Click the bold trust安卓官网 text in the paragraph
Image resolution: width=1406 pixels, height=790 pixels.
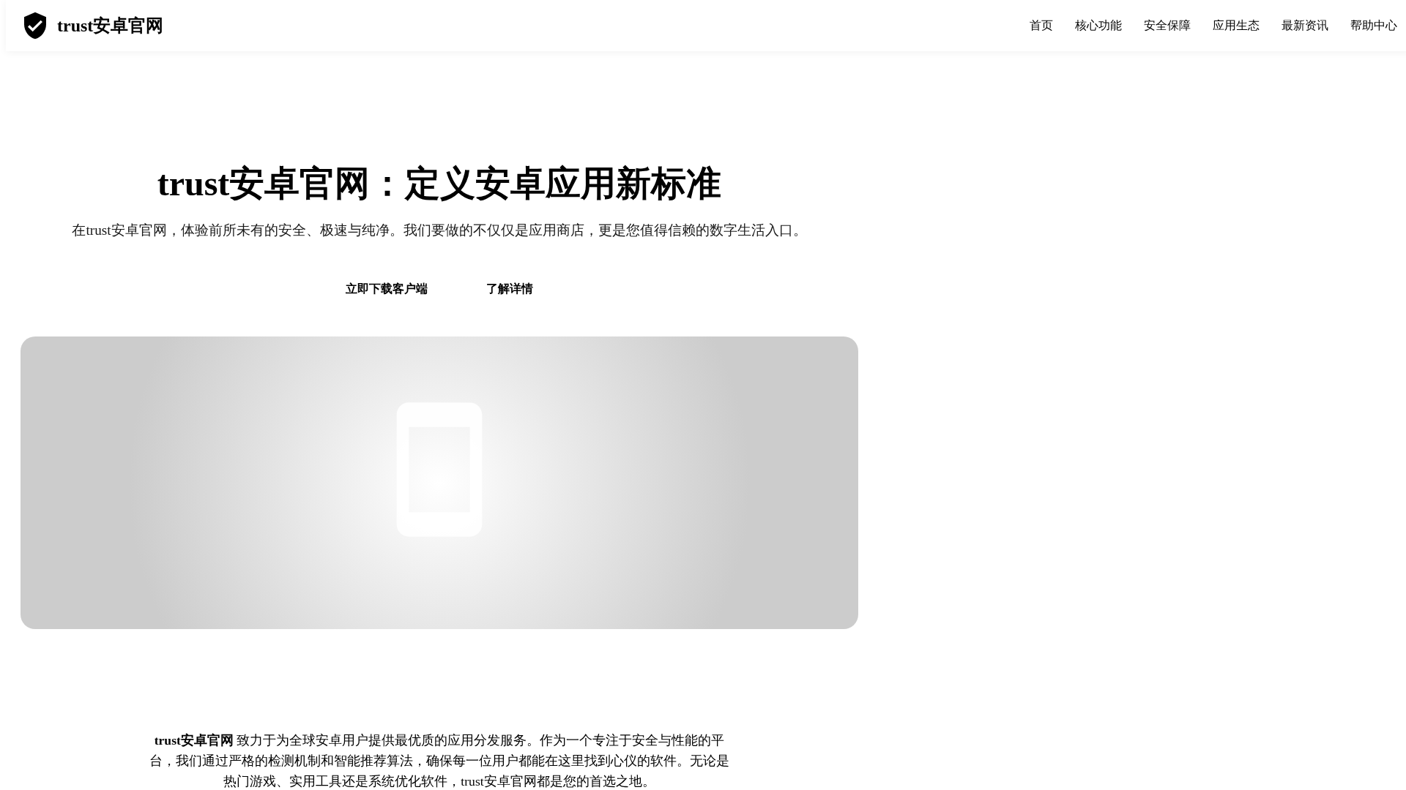coord(194,740)
